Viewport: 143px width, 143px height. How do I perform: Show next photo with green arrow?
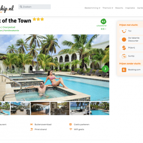105,69
